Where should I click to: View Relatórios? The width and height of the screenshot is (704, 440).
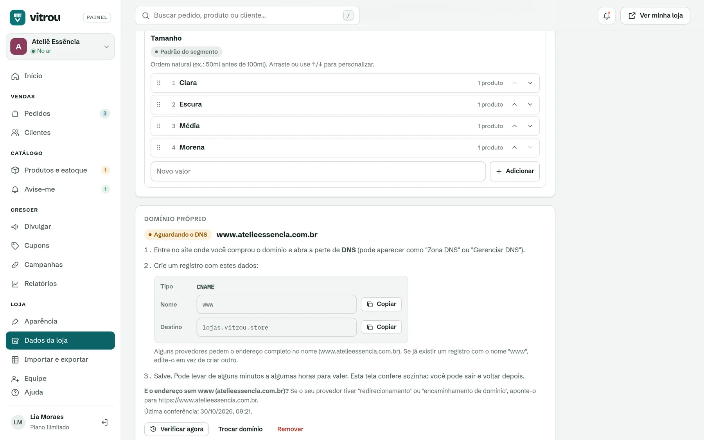60,284
